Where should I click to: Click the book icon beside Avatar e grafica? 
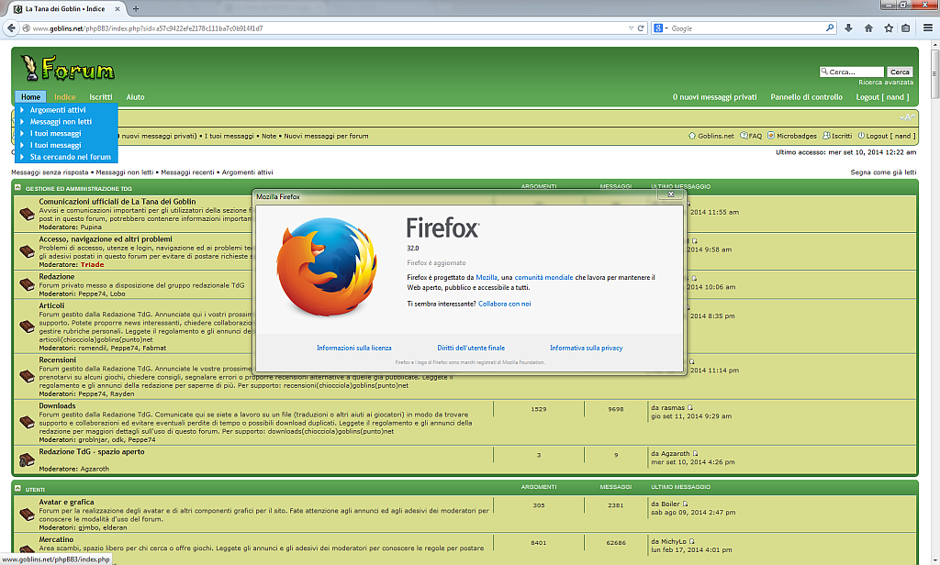27,514
